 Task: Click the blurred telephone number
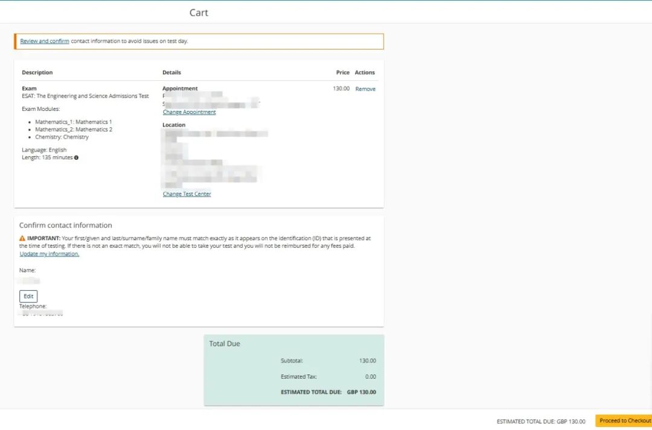coord(41,313)
